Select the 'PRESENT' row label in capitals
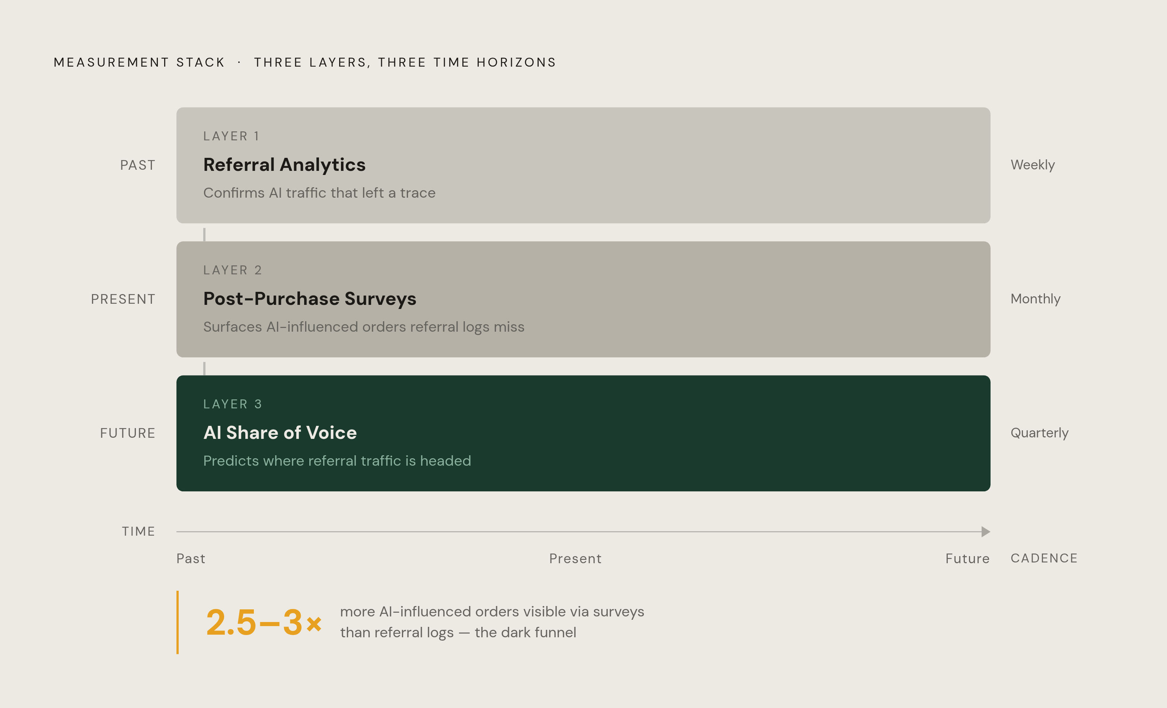This screenshot has height=708, width=1167. (x=123, y=299)
